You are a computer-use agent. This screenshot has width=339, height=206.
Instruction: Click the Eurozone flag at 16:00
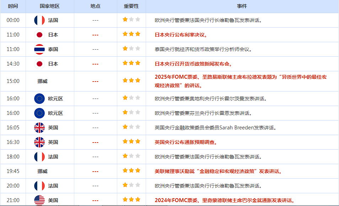pos(40,99)
